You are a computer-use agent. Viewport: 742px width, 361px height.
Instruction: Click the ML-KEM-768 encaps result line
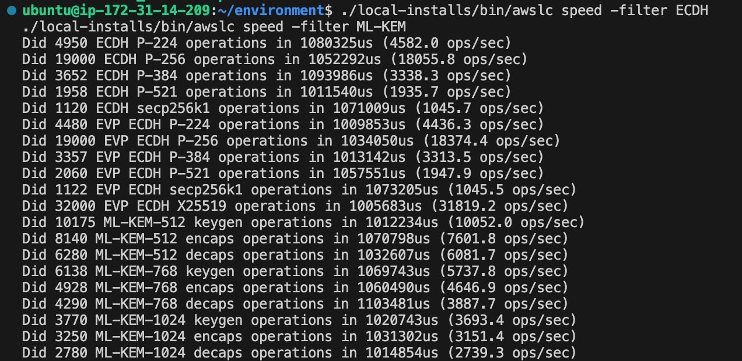click(295, 288)
